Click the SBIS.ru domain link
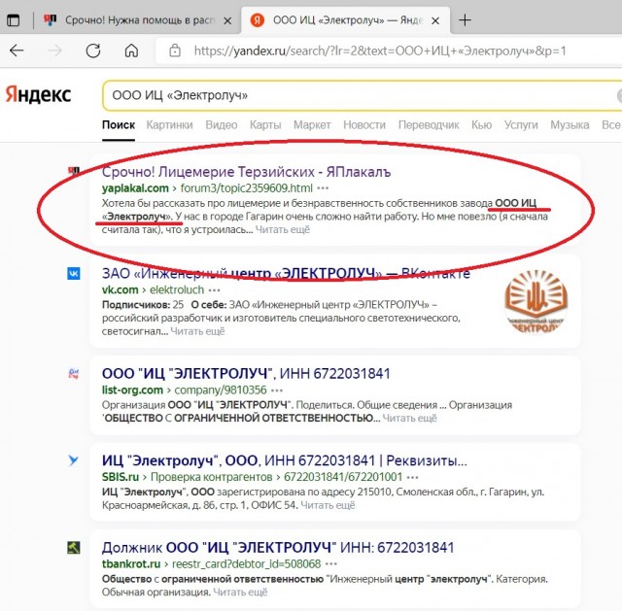This screenshot has height=611, width=622. 121,477
